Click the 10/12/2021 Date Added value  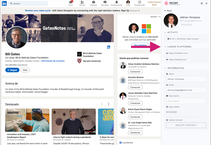(x=171, y=112)
